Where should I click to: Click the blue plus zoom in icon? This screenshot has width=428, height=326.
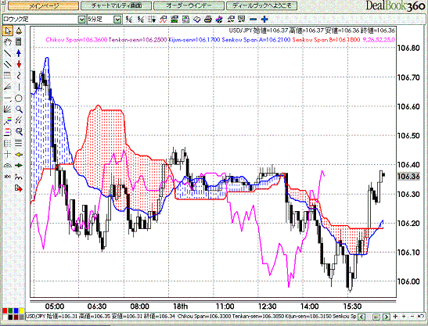264,19
